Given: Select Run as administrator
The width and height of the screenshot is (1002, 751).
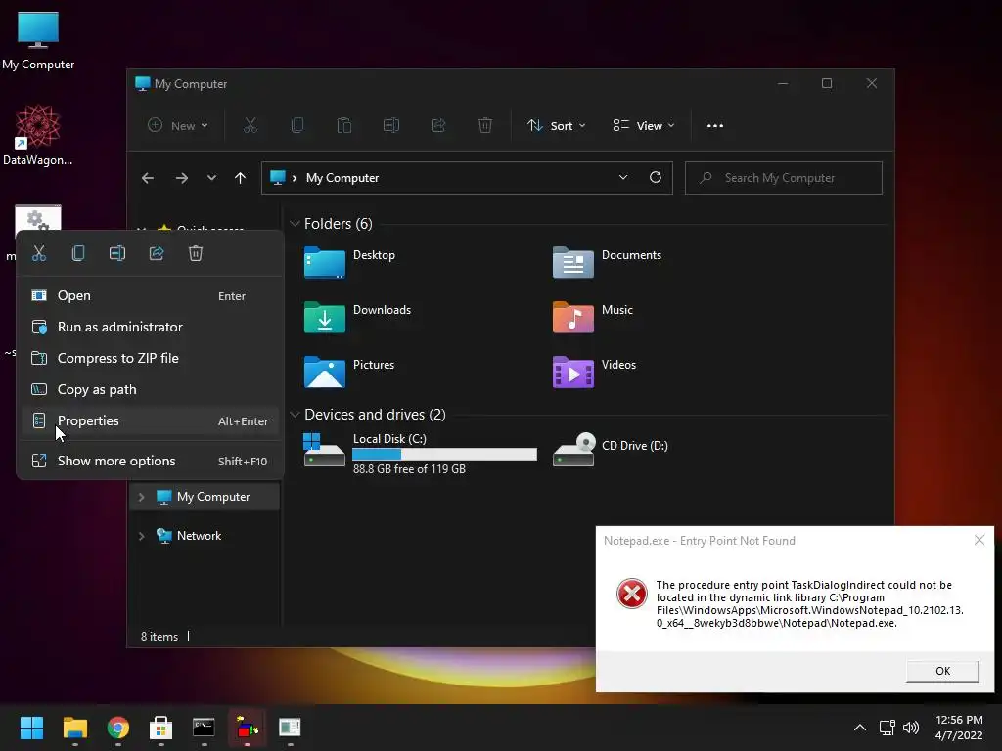Looking at the screenshot, I should [x=150, y=327].
